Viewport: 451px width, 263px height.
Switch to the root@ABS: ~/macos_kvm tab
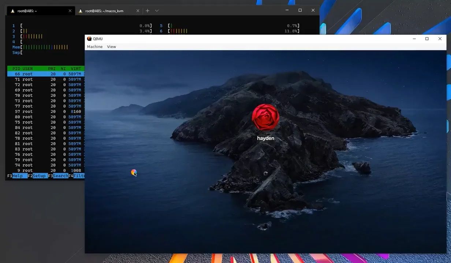(109, 11)
